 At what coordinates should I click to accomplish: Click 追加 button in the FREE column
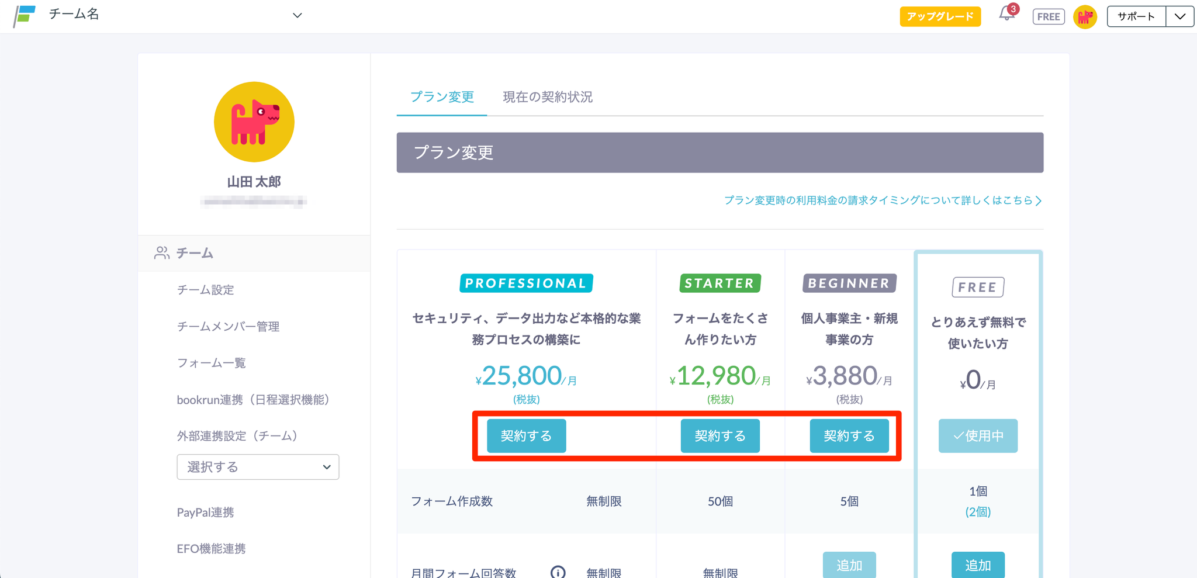tap(977, 565)
